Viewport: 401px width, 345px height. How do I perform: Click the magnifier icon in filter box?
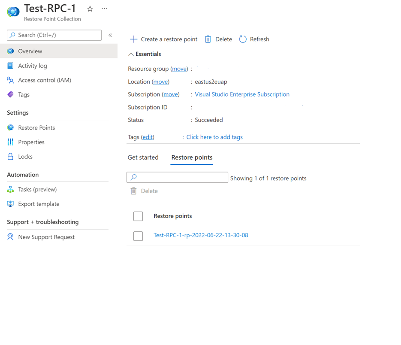pos(133,177)
